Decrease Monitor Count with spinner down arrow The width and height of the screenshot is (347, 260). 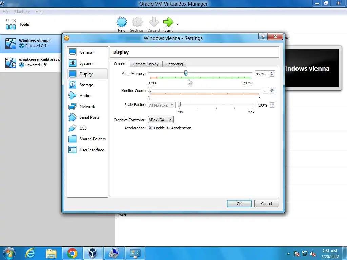pyautogui.click(x=272, y=92)
